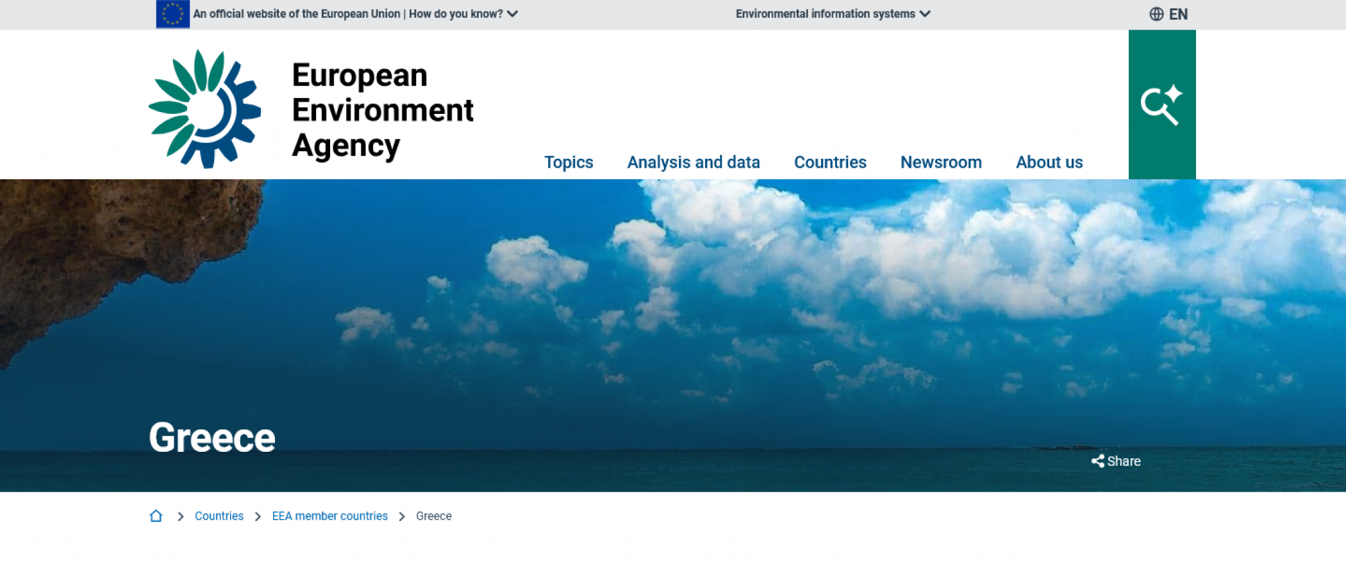Open the Analysis and data menu
The height and width of the screenshot is (576, 1346).
click(694, 163)
